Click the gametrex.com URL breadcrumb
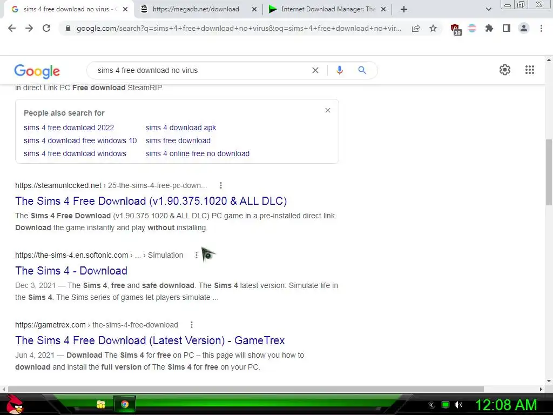Screen dimensions: 553x415 97,325
